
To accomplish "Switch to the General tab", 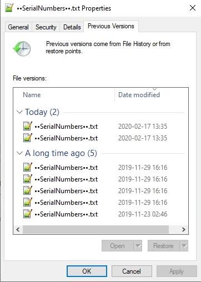I will [18, 27].
